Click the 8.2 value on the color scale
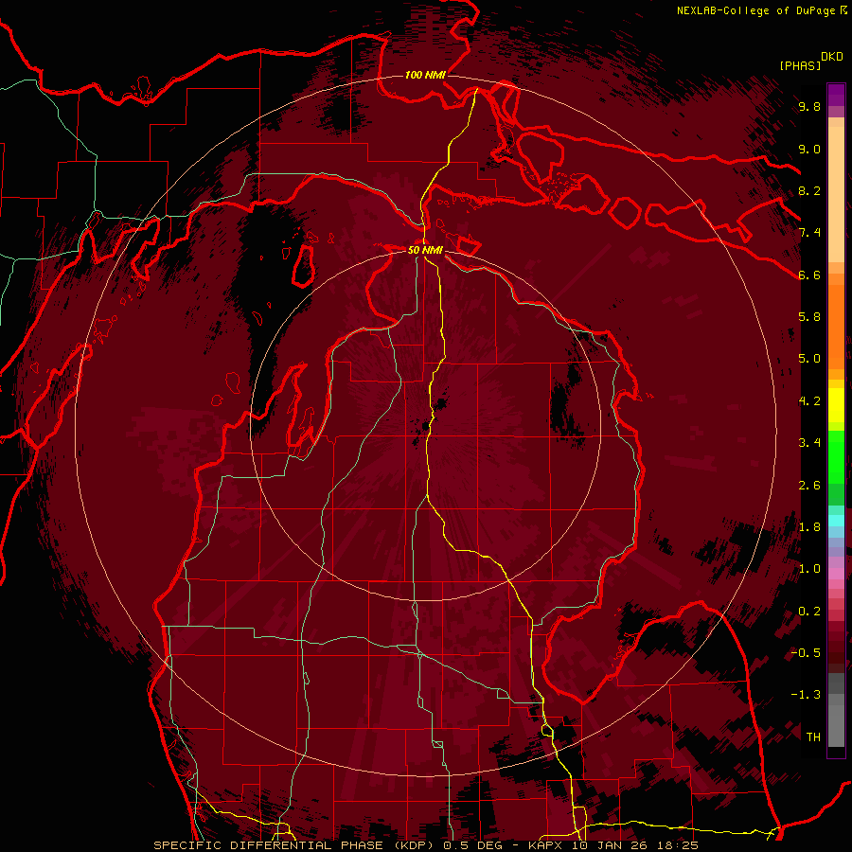852x852 pixels. click(809, 190)
